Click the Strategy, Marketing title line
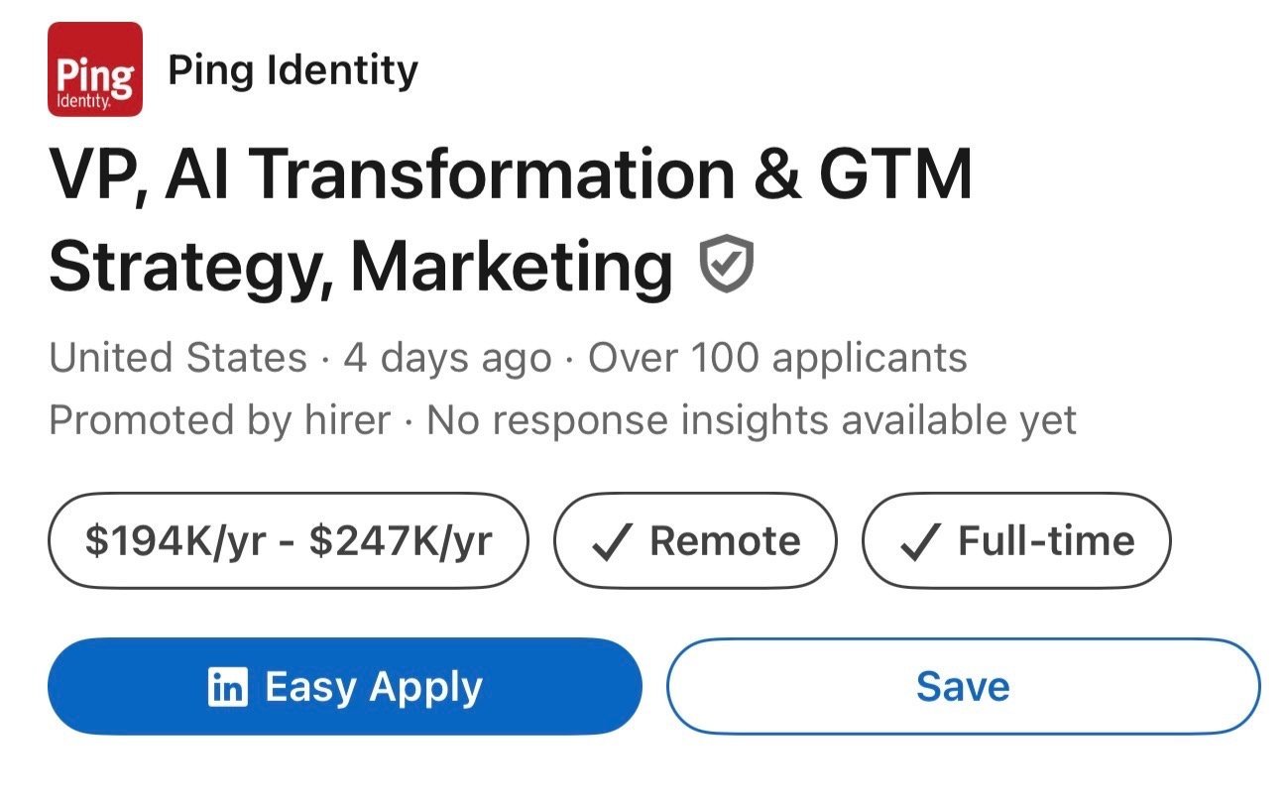Screen dimensions: 1288x803 coord(361,267)
